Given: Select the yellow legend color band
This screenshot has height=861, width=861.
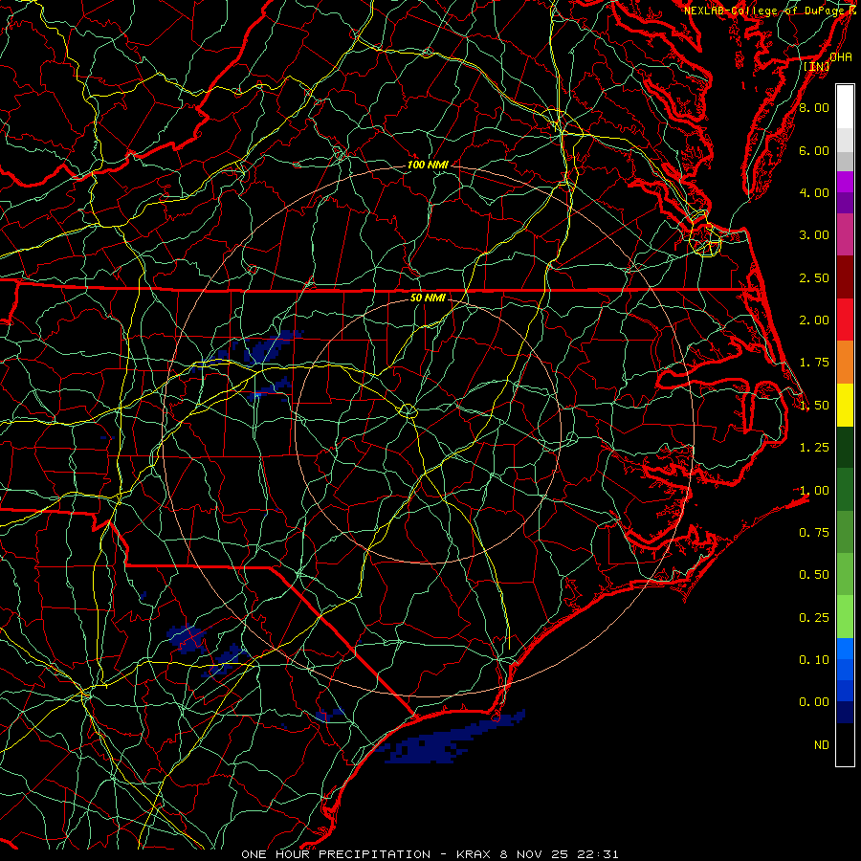Looking at the screenshot, I should 845,405.
